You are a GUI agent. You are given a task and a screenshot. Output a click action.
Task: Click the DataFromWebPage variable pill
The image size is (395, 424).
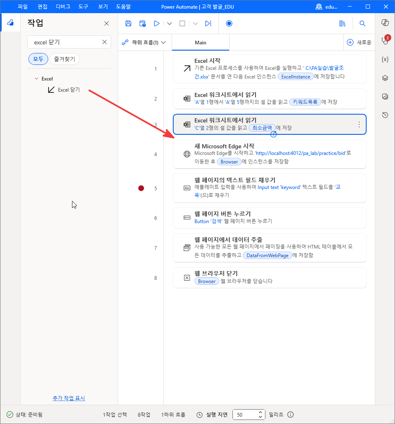click(x=267, y=255)
